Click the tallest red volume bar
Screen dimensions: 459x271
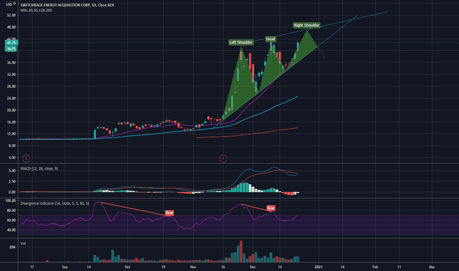241,251
